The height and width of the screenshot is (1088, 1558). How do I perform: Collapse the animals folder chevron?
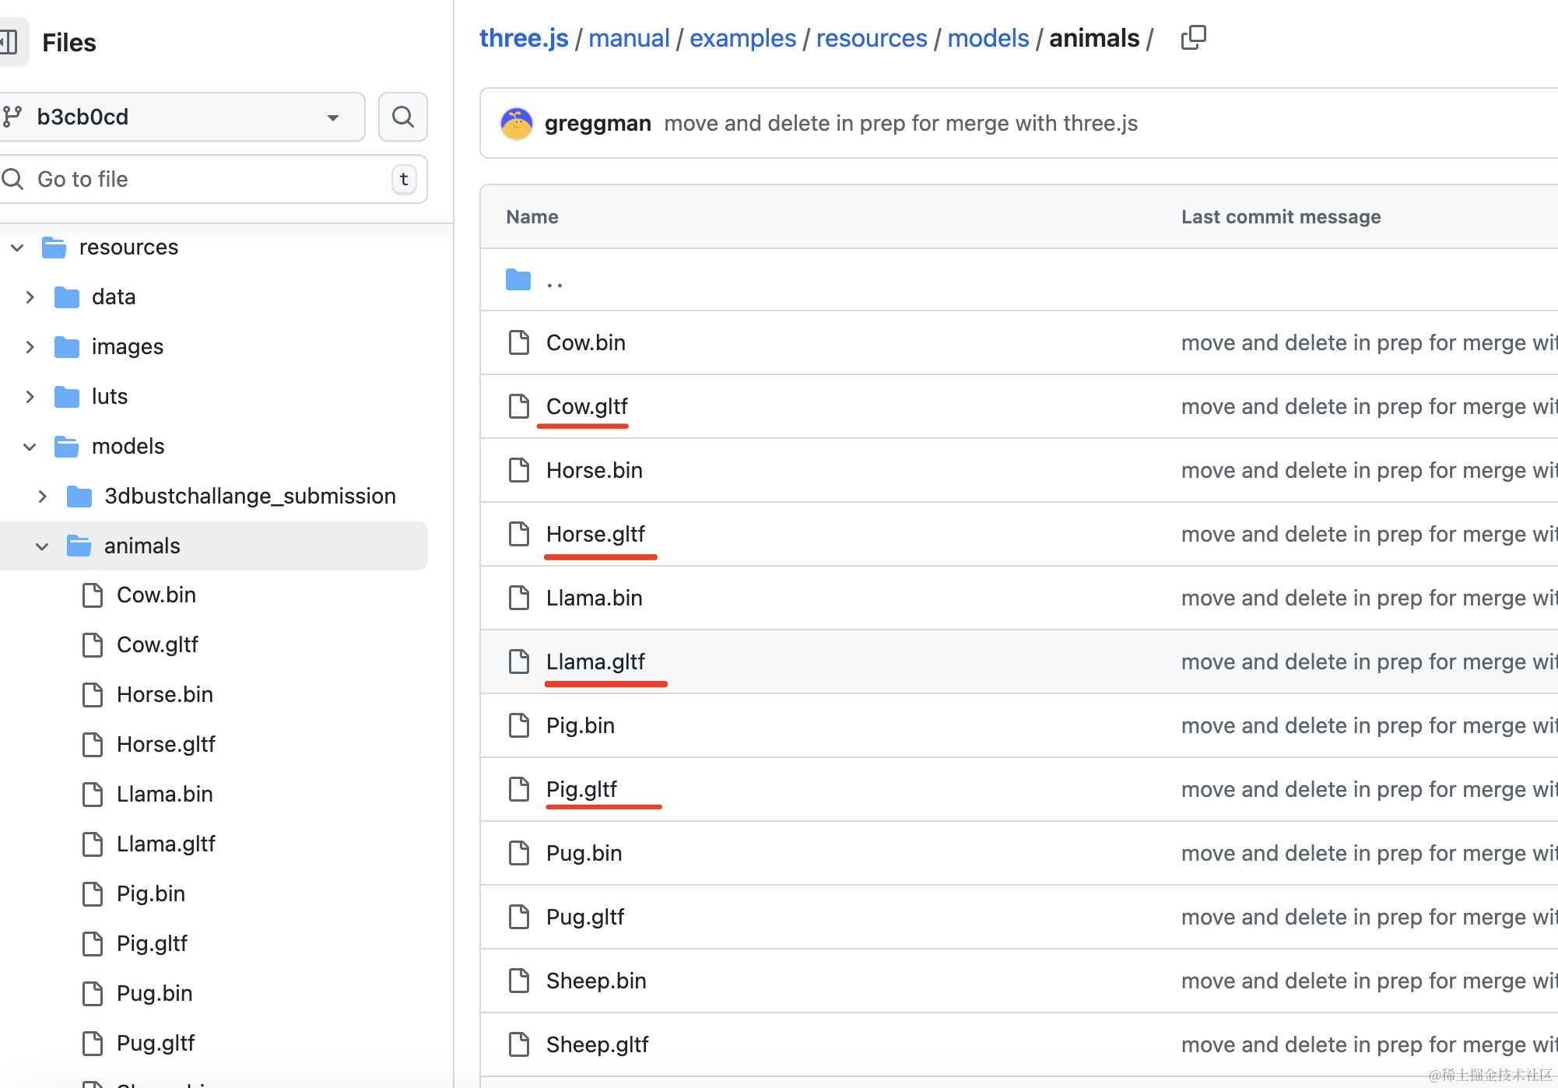coord(42,546)
